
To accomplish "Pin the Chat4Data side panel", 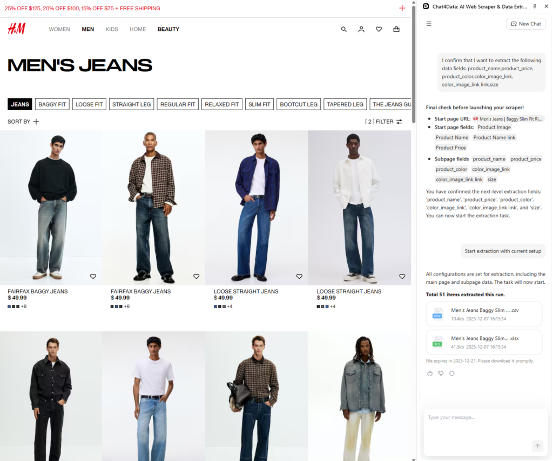I will click(535, 6).
